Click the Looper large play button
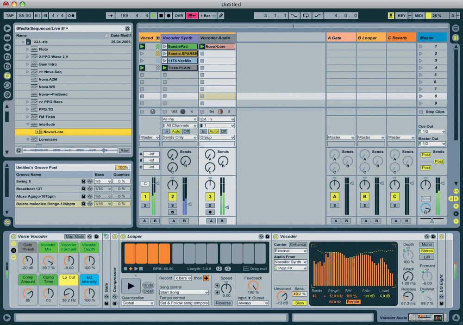The image size is (463, 325). pos(131,286)
